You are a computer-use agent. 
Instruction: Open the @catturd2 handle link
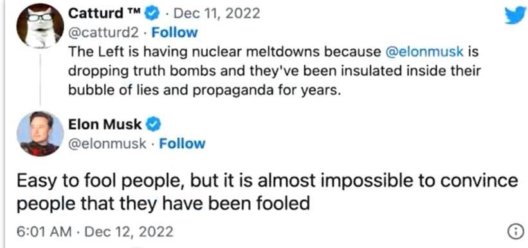(104, 33)
